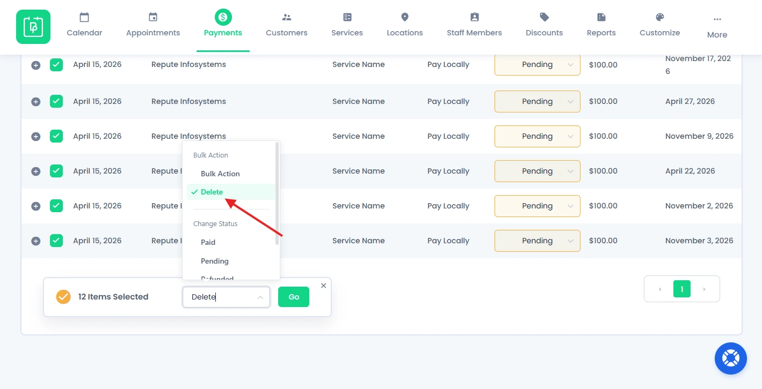
Task: Click the green Go button
Action: [294, 297]
